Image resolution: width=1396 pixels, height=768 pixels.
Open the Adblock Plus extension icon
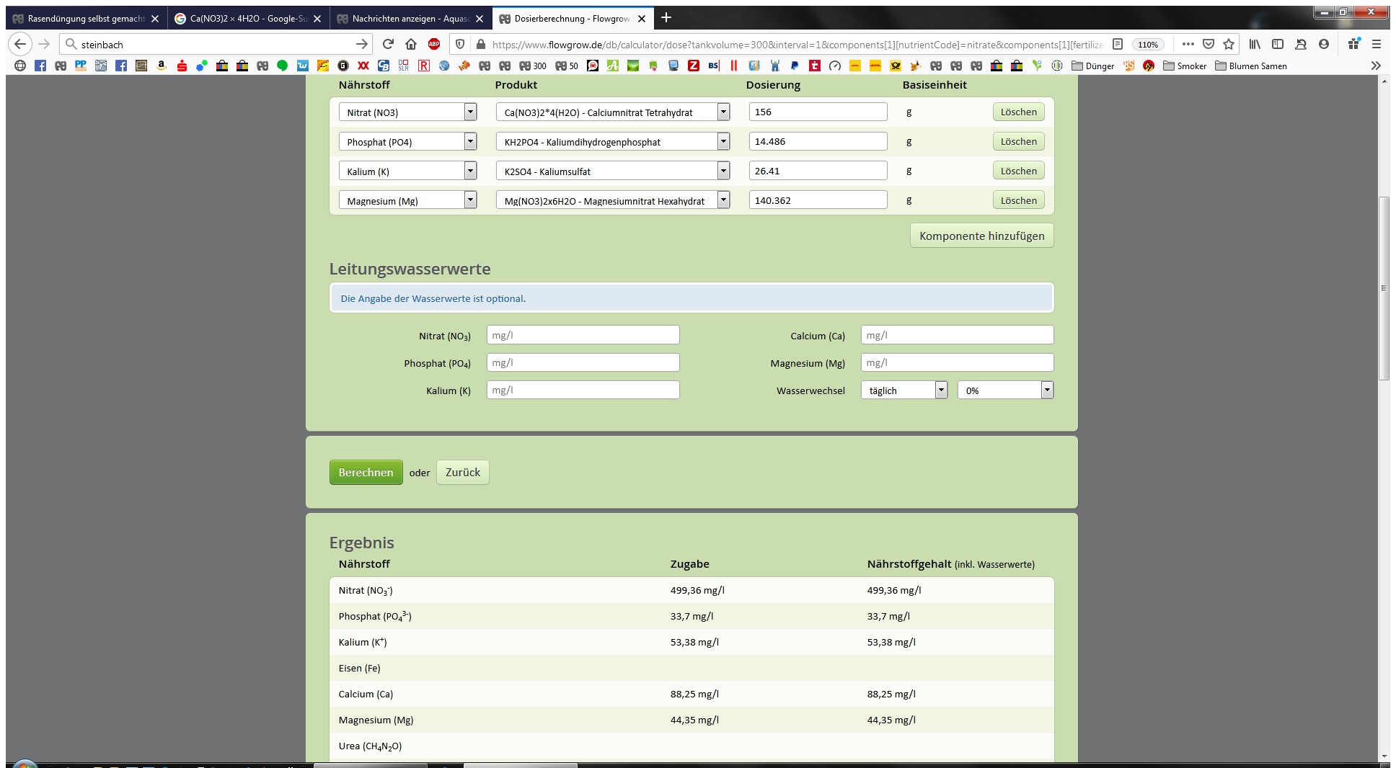coord(434,44)
